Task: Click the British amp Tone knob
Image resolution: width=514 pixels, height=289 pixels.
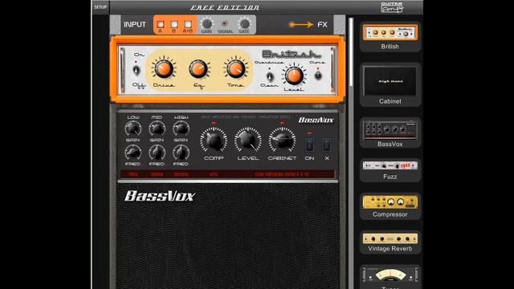Action: tap(235, 69)
